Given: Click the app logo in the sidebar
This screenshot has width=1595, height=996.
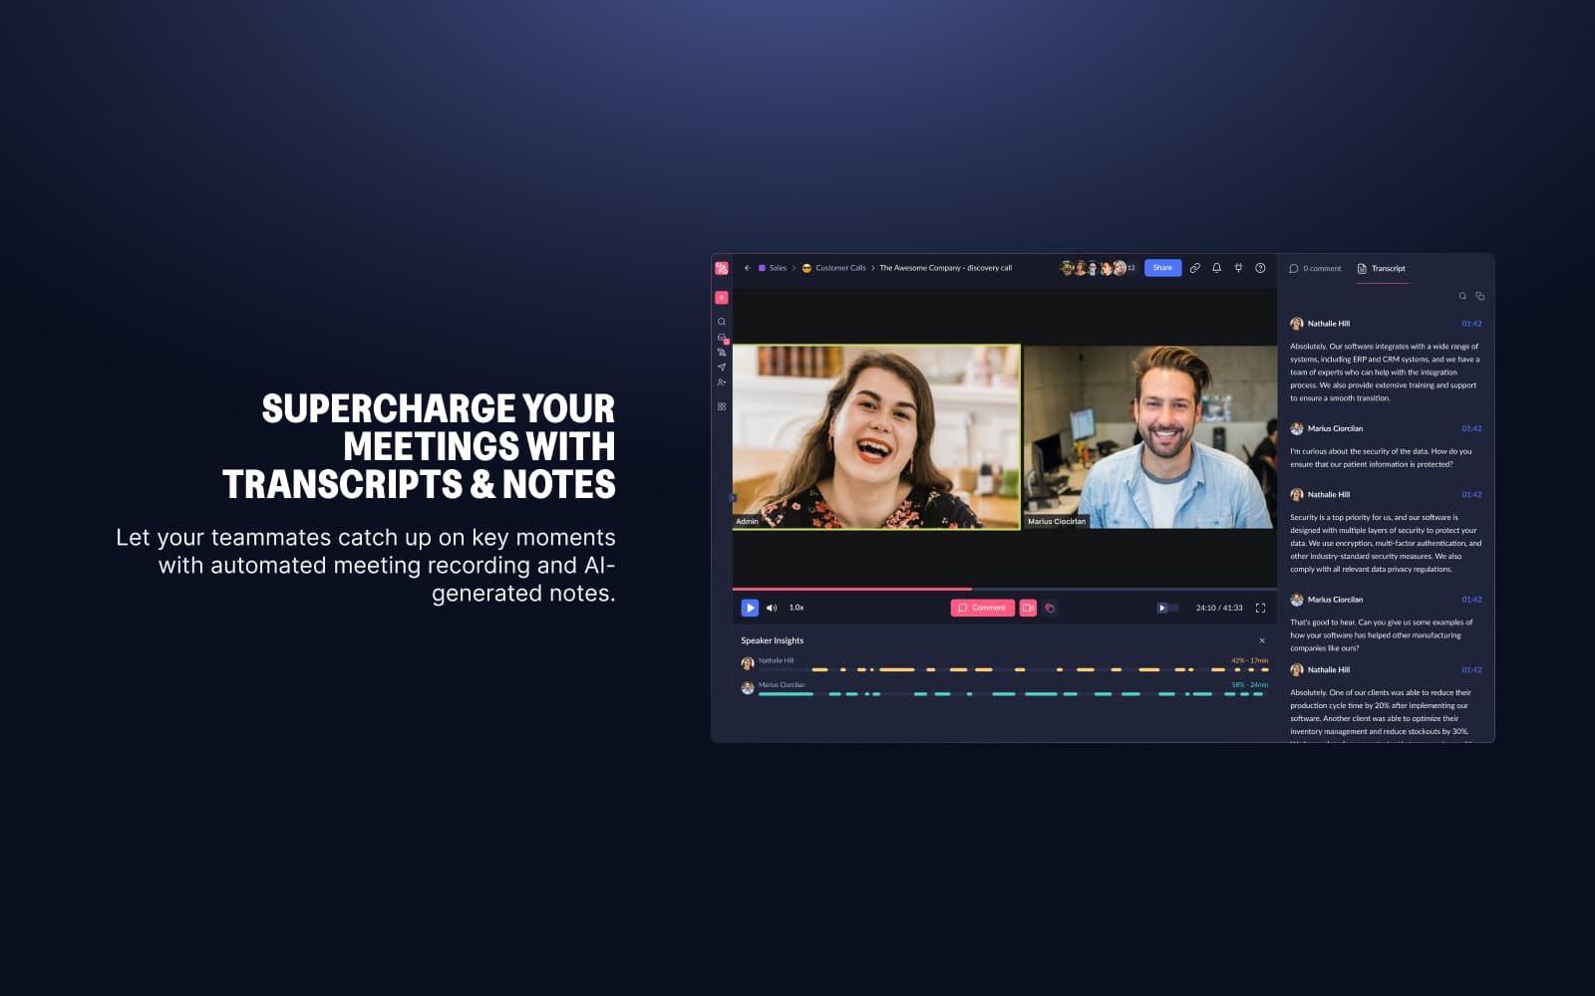Looking at the screenshot, I should pos(722,268).
